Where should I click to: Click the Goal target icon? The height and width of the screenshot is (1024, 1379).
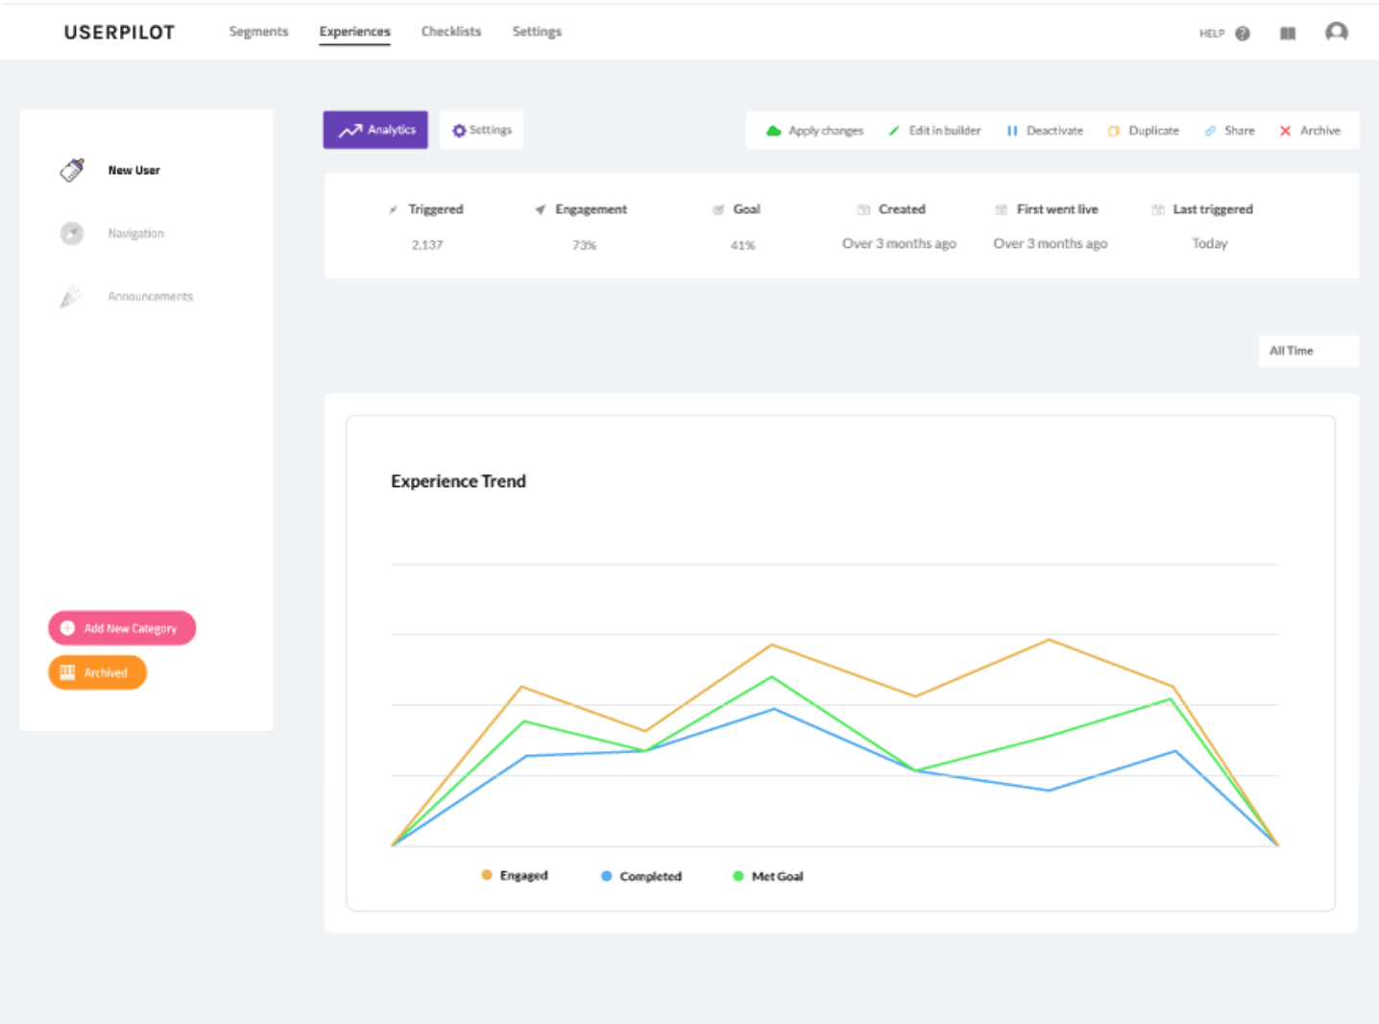(718, 209)
